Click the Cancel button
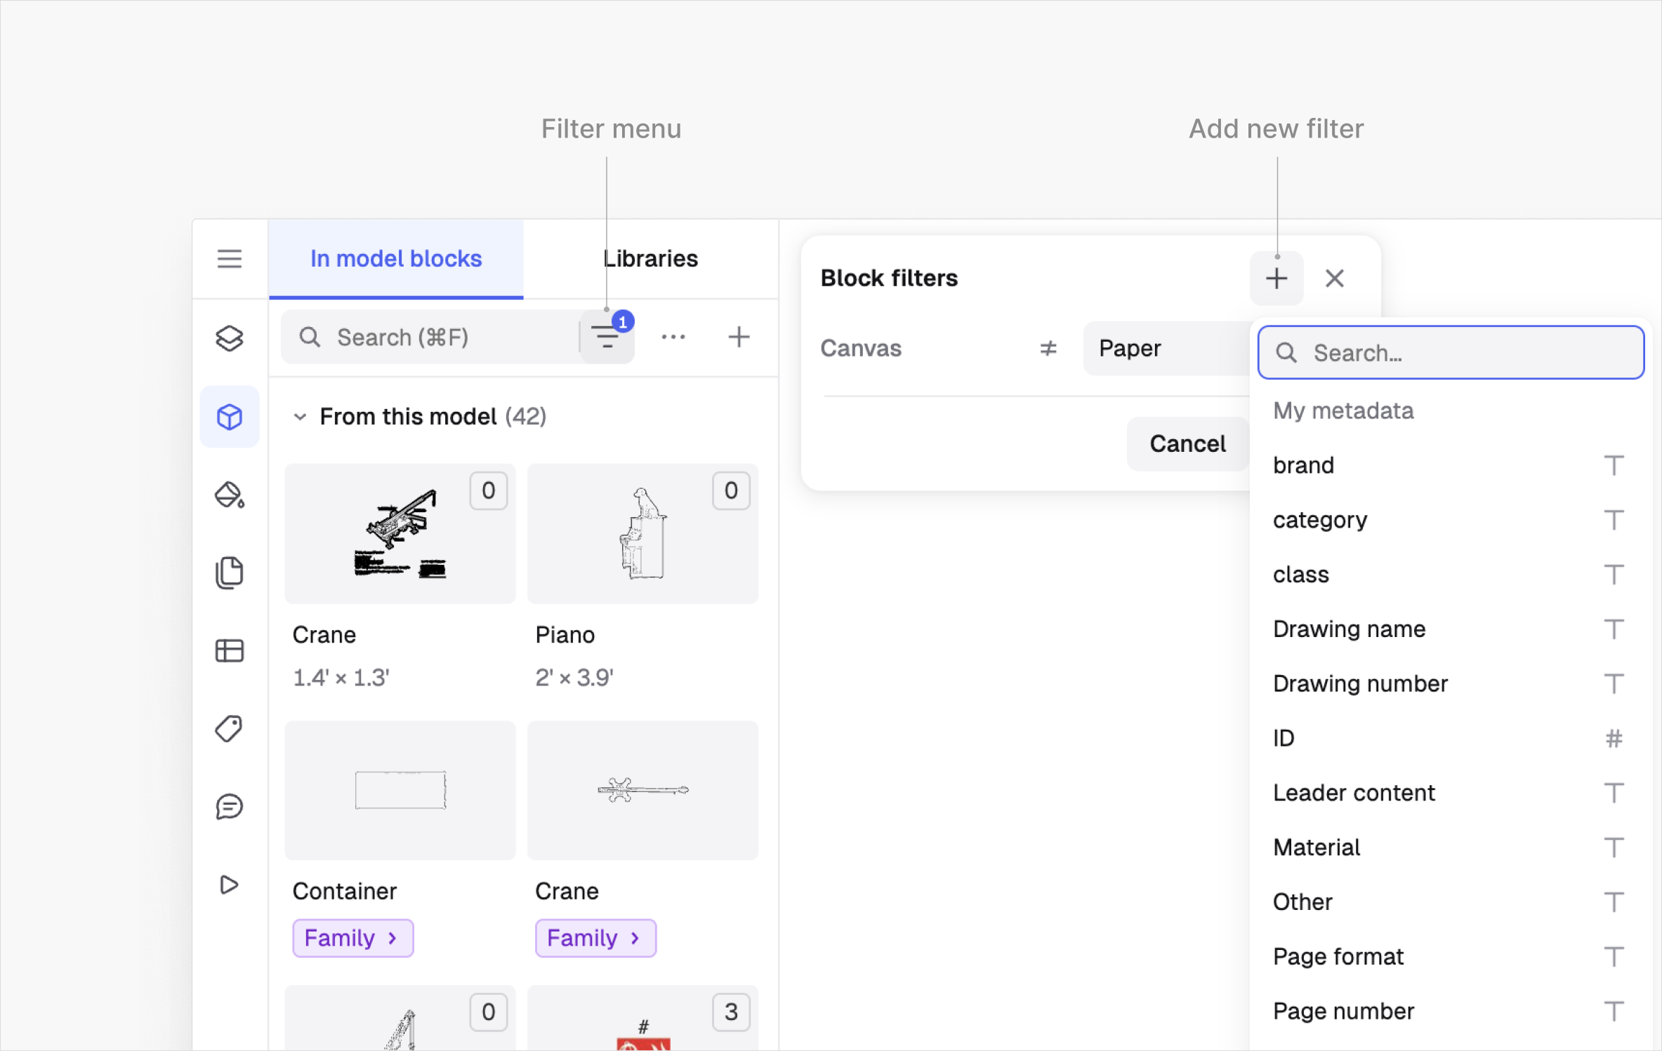 click(x=1187, y=443)
